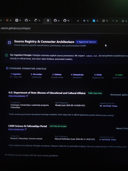Click the external-link icon beside careers.cern
This screenshot has width=128, height=171.
[x=26, y=129]
